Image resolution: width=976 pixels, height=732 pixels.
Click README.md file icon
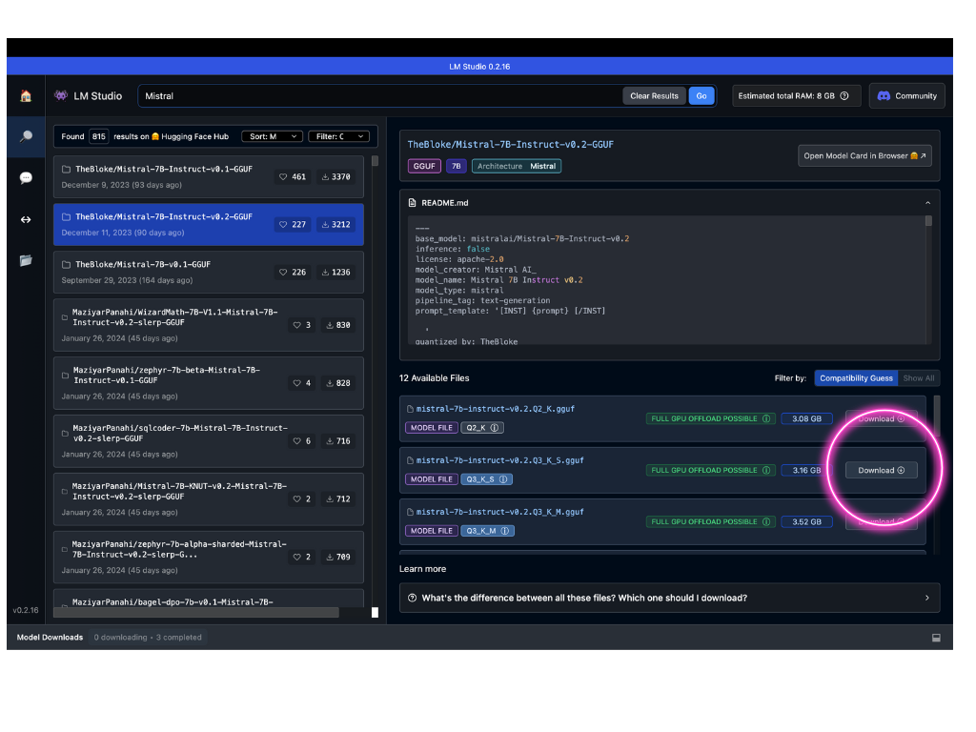pos(412,203)
